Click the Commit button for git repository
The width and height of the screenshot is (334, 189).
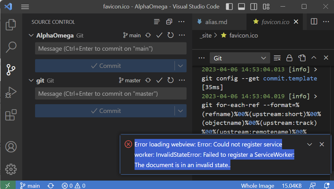[x=105, y=111]
